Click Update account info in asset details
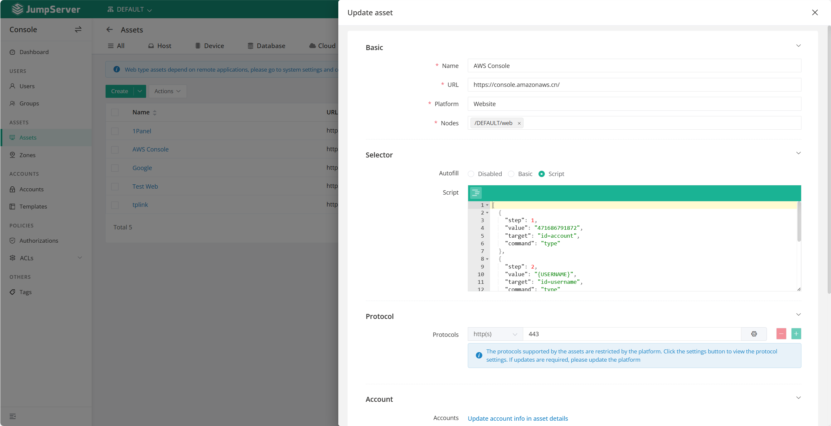The height and width of the screenshot is (426, 831). coord(518,418)
